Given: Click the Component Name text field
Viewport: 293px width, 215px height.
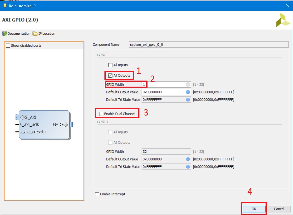Looking at the screenshot, I should tap(208, 45).
